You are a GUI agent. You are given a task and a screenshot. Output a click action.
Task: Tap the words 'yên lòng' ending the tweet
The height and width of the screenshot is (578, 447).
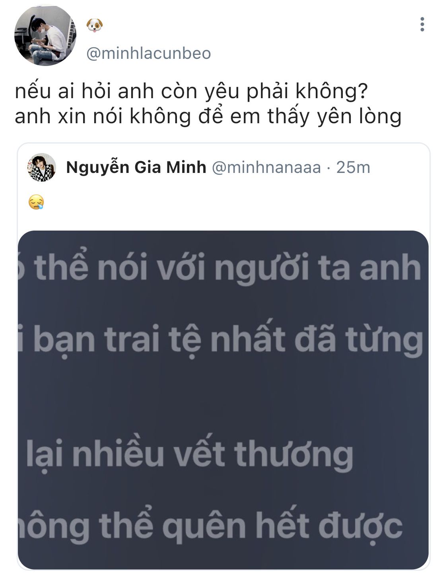359,117
